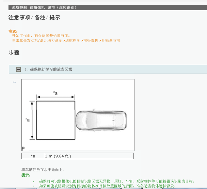This screenshot has width=207, height=189.
Task: Select the hint about 顶灯、车窗、反射物体
Action: 117,181
